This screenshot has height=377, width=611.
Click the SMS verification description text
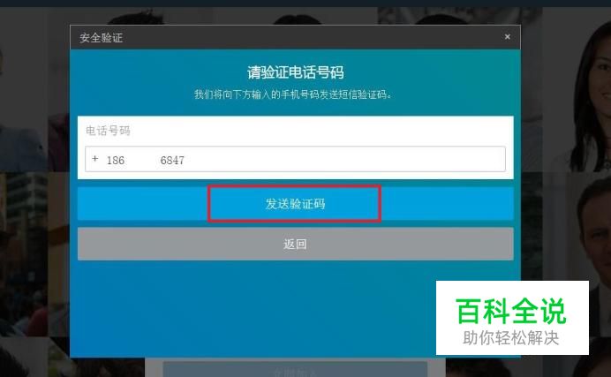[293, 94]
